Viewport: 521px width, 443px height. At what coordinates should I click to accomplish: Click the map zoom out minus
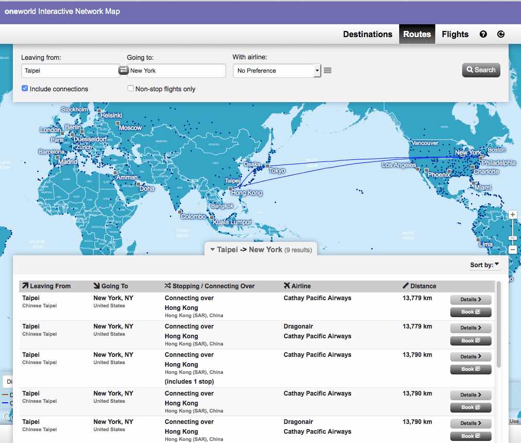click(513, 250)
